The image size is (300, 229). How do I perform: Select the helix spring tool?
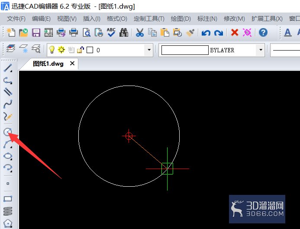tap(8, 211)
